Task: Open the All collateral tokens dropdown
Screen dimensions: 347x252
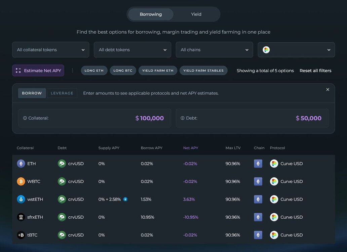Action: point(51,50)
